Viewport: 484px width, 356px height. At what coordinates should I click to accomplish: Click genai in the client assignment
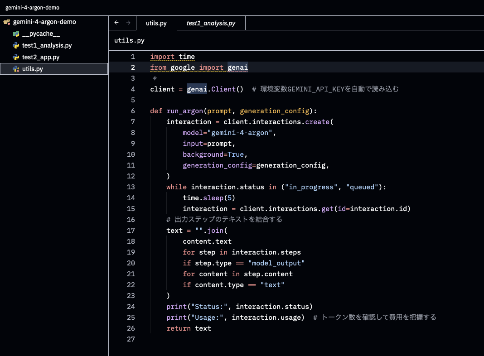[197, 89]
